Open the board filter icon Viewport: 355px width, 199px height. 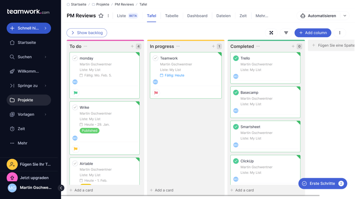[286, 33]
